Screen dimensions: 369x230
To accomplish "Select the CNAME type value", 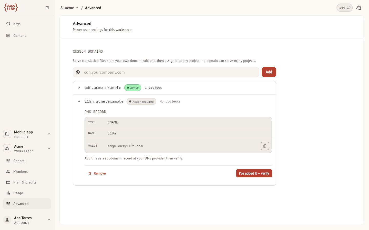I will click(113, 122).
